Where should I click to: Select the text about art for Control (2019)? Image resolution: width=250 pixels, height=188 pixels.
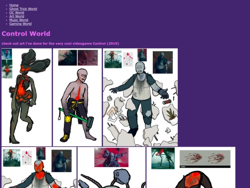point(60,44)
